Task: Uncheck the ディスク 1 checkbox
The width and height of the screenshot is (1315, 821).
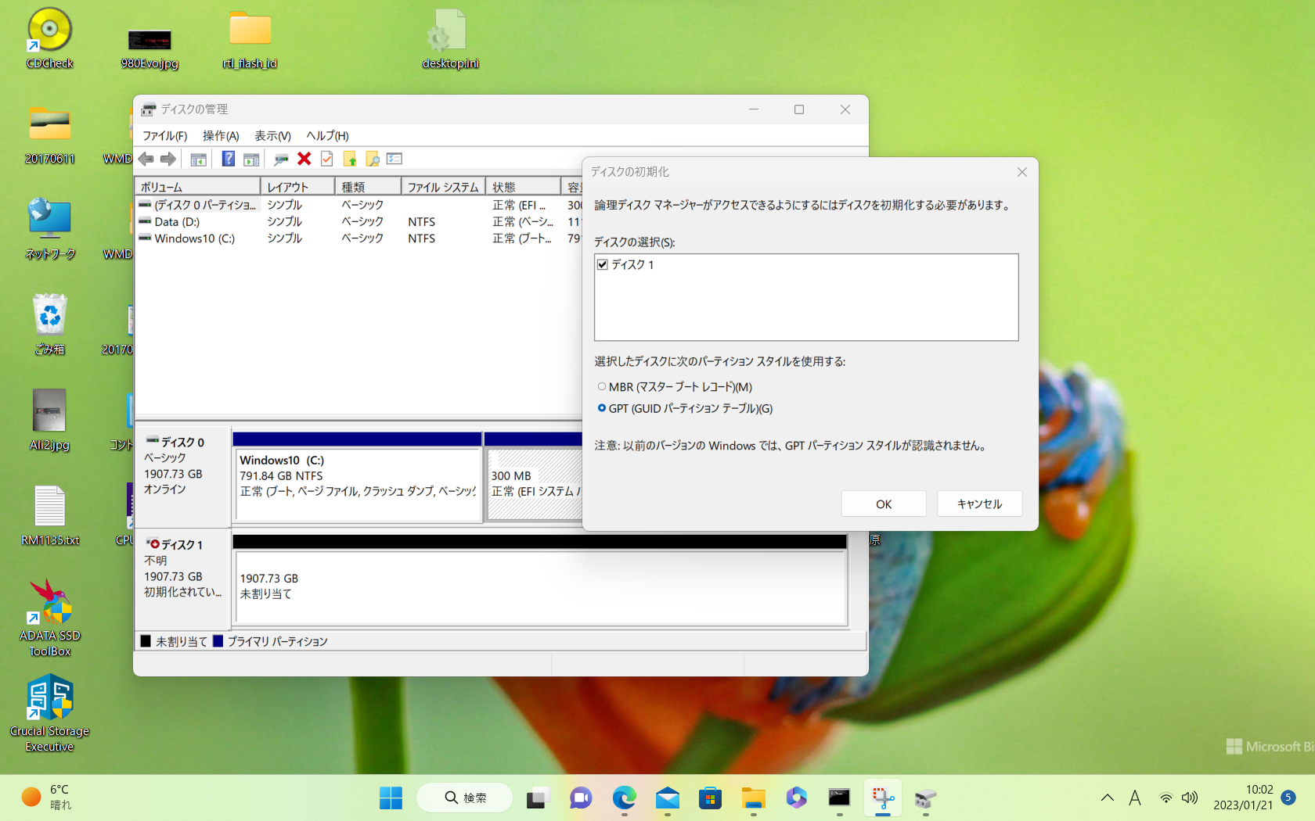Action: pyautogui.click(x=603, y=264)
